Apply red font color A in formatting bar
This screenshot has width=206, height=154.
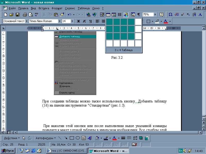point(166,21)
